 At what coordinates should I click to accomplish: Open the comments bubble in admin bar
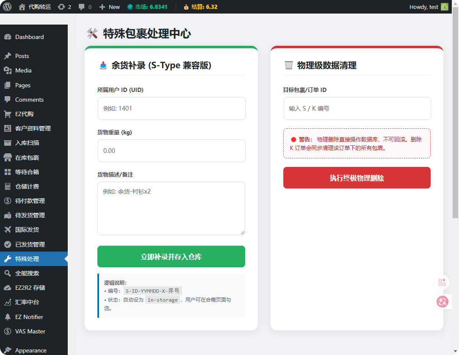[x=85, y=7]
